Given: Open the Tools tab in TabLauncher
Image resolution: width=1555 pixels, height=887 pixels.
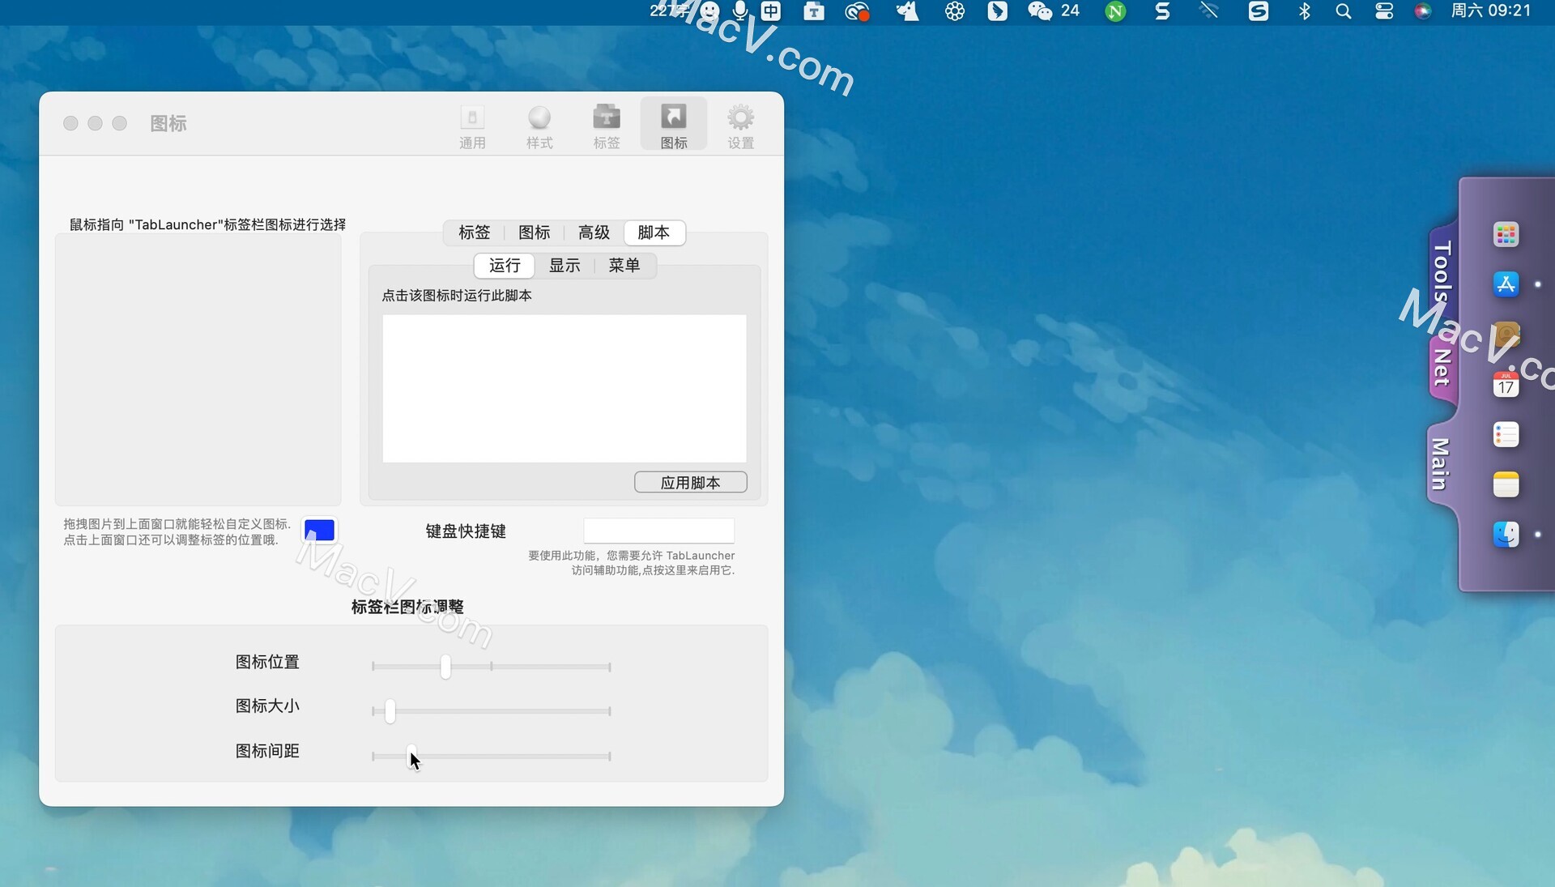Looking at the screenshot, I should tap(1442, 271).
